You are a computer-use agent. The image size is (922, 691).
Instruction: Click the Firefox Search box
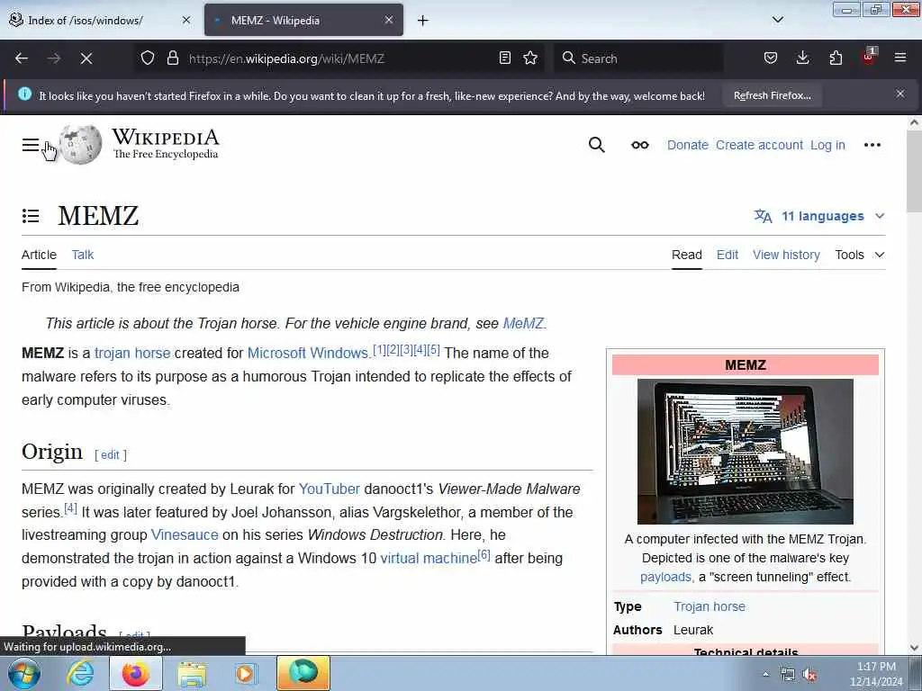click(638, 58)
